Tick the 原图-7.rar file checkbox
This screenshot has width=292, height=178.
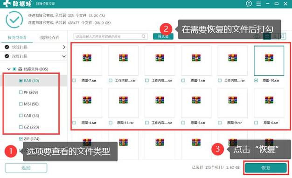[74, 80]
